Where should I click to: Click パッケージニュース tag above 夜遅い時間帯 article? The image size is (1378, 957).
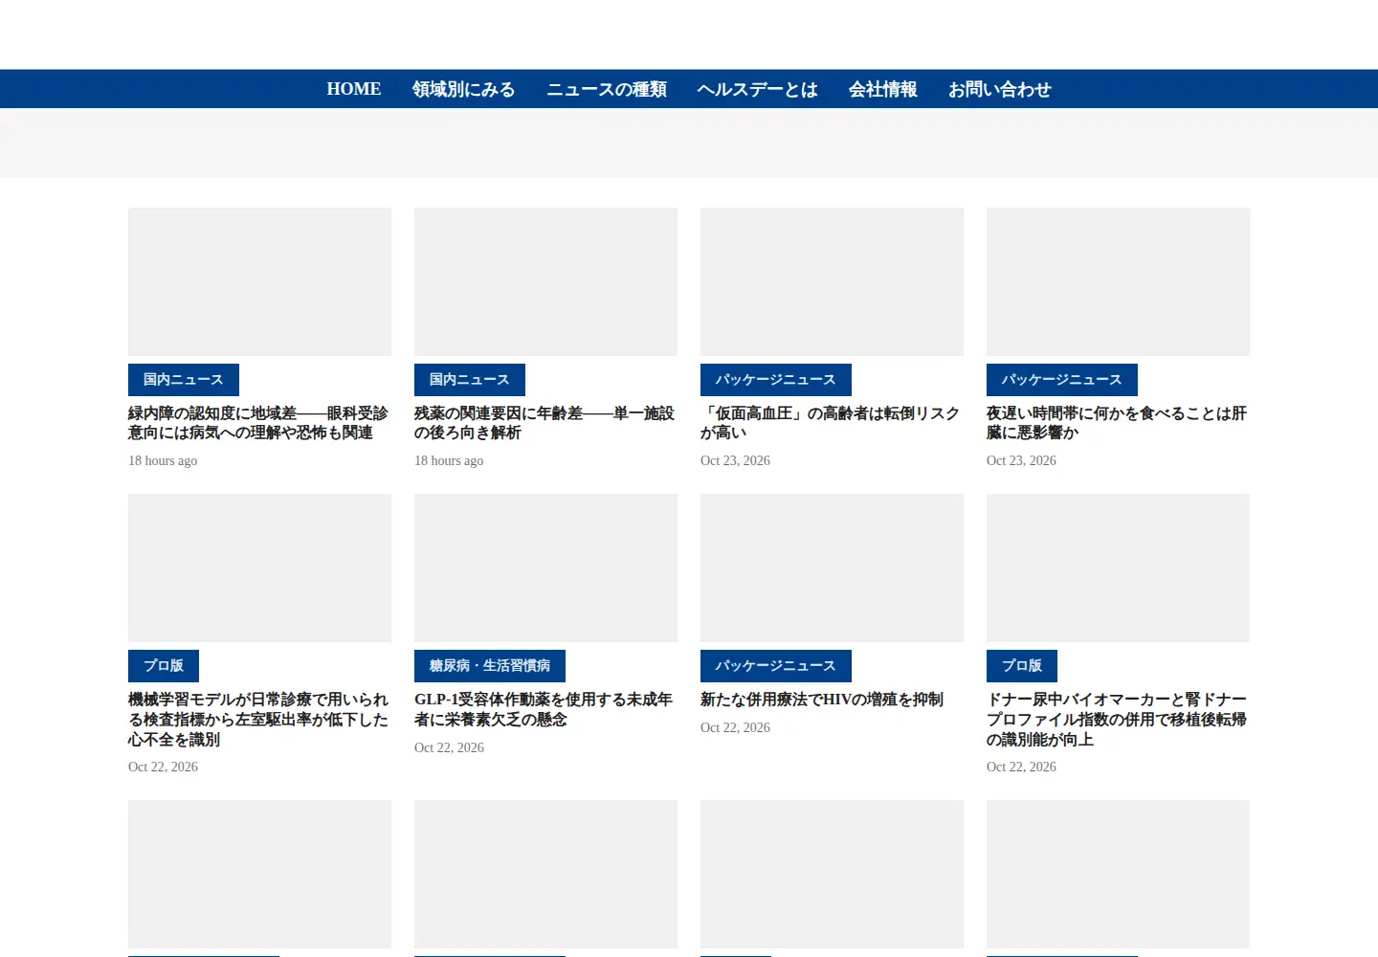pos(1062,380)
